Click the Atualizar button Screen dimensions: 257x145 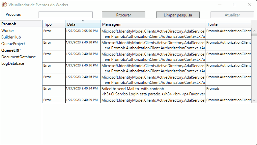tap(232, 15)
